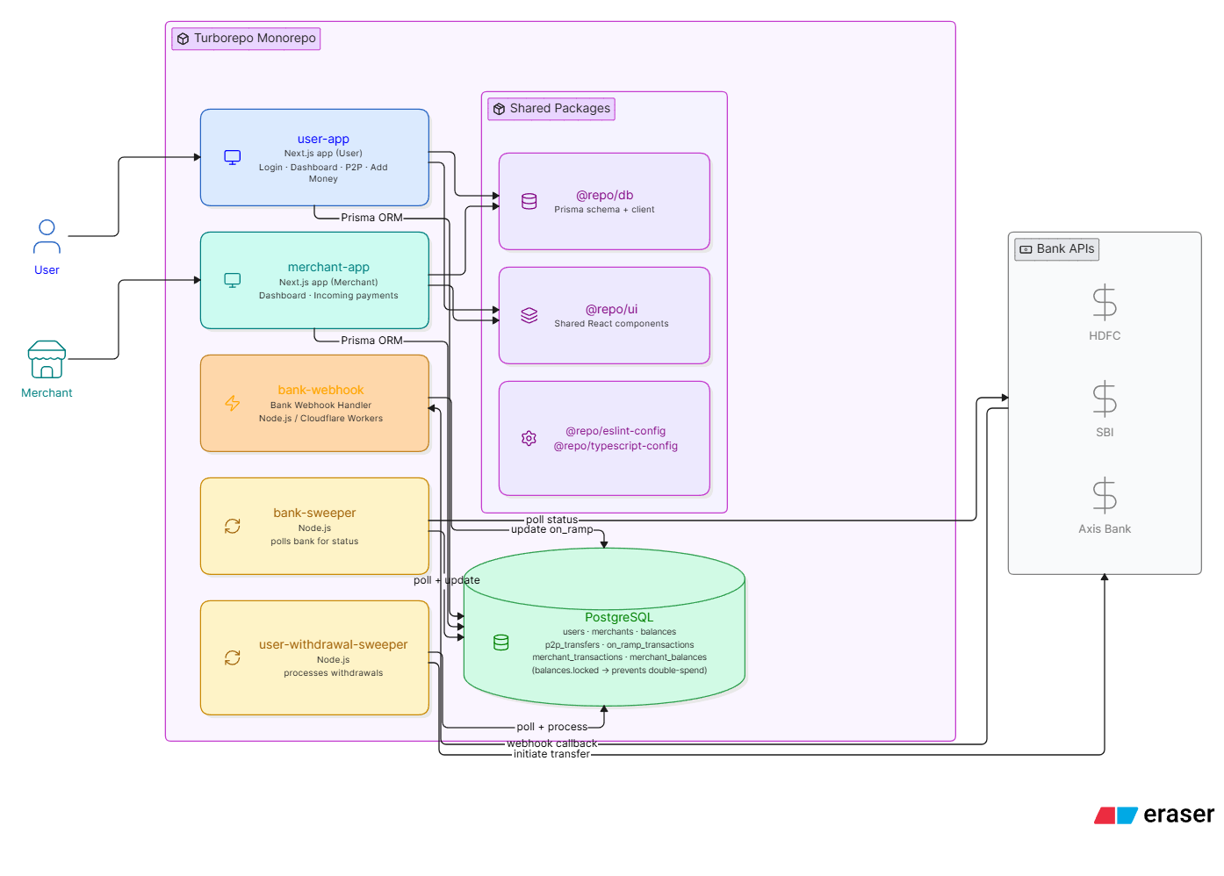Click the monitor icon in user-app node
The height and width of the screenshot is (876, 1224).
pos(233,157)
